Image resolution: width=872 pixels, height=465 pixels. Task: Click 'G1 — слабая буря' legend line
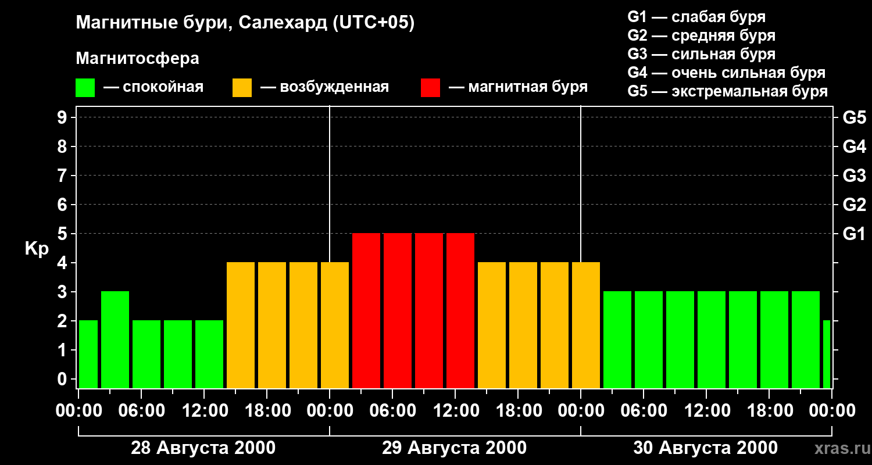point(696,17)
